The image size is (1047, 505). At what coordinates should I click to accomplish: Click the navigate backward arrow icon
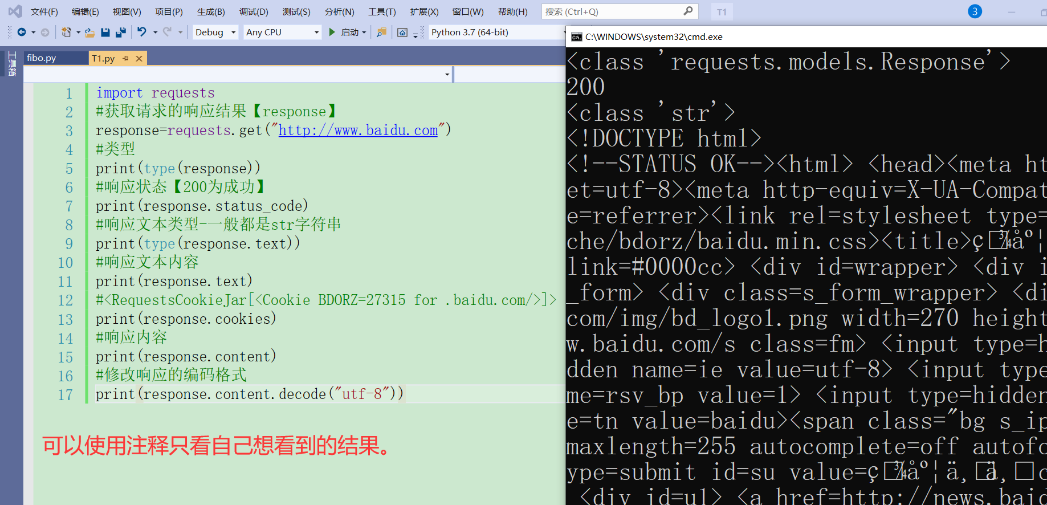(x=22, y=32)
